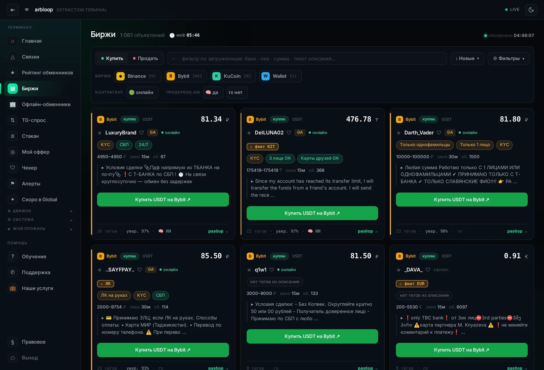The image size is (544, 370).
Task: Toggle Wallet exchange filter
Action: (280, 76)
